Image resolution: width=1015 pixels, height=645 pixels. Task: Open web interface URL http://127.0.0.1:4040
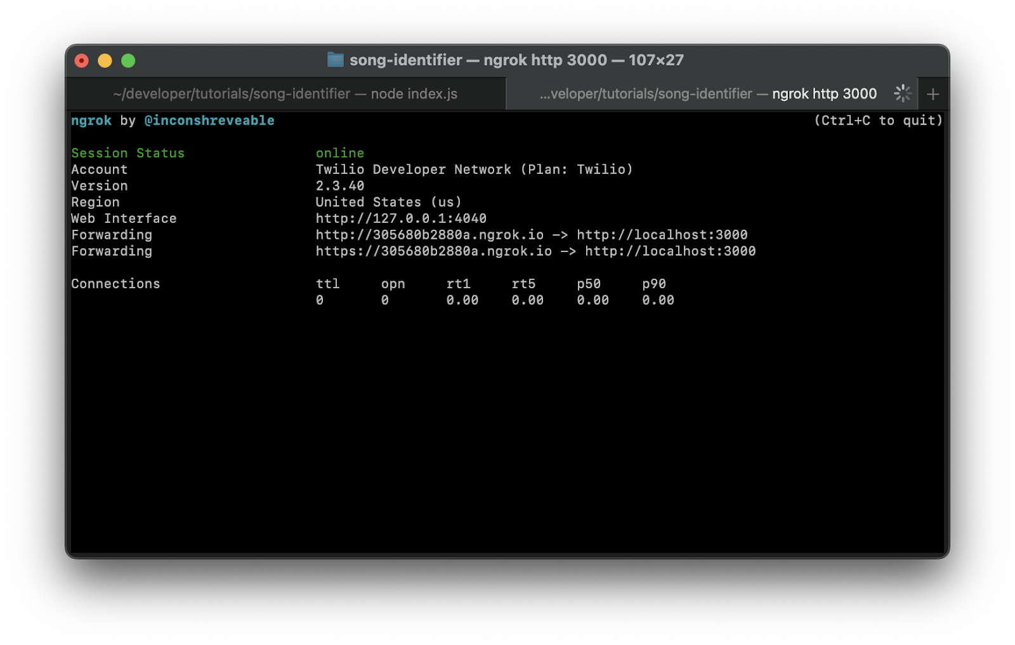(x=401, y=218)
